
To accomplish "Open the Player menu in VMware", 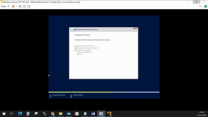I will [5, 6].
